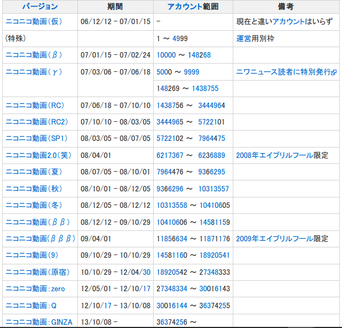
Task: Open the ニコニコ動画(原宿) version link
Action: coord(38,272)
